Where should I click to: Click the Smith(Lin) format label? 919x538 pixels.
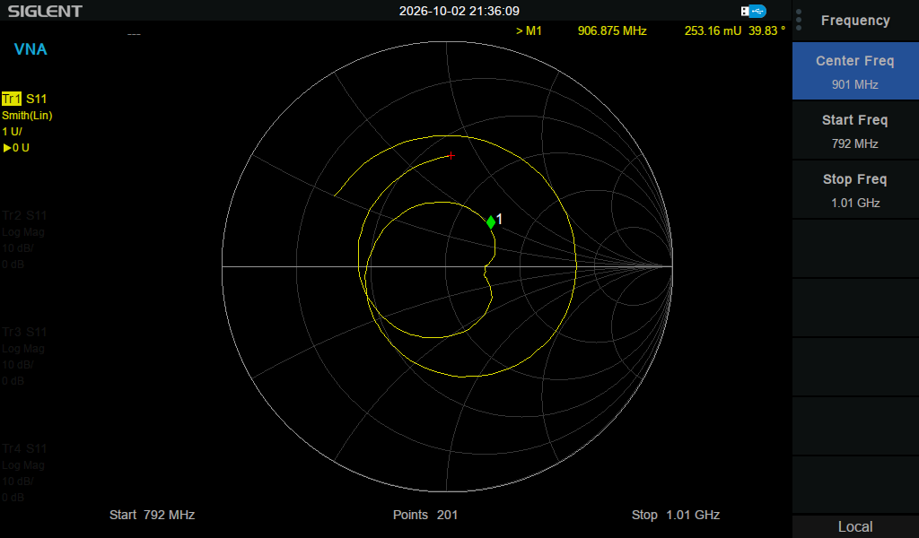(27, 116)
